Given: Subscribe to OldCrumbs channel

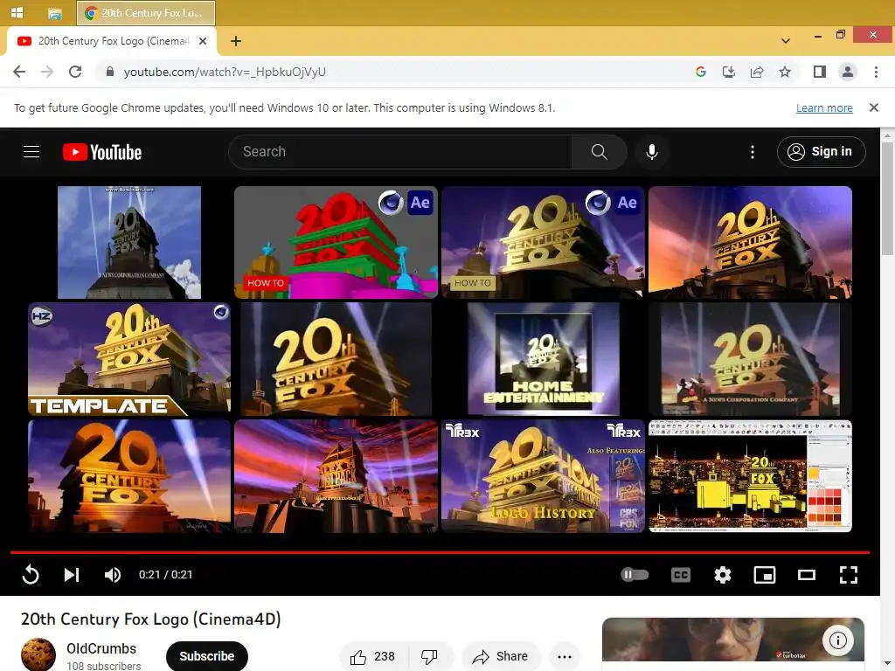Looking at the screenshot, I should 206,657.
